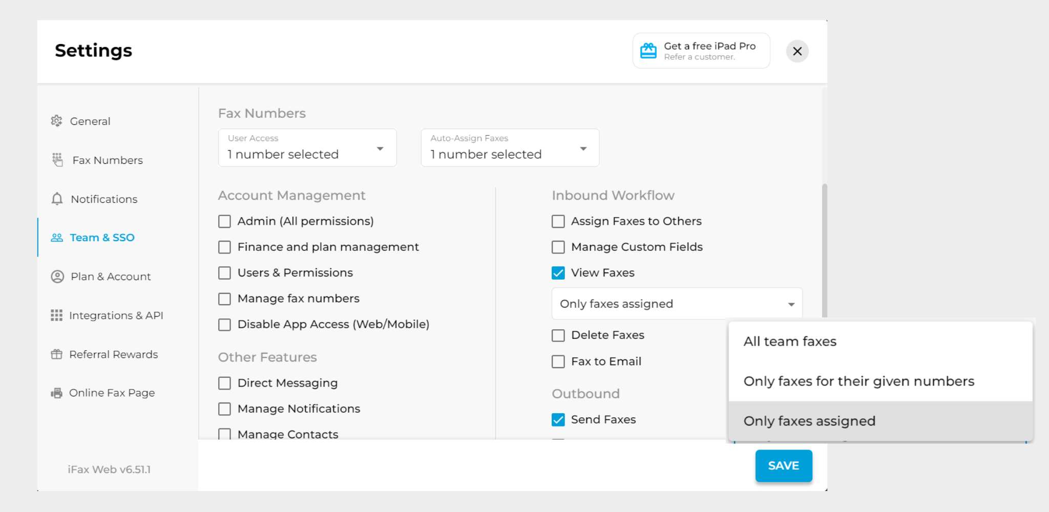Click the Online Fax Page fax icon
The width and height of the screenshot is (1049, 512).
(56, 393)
